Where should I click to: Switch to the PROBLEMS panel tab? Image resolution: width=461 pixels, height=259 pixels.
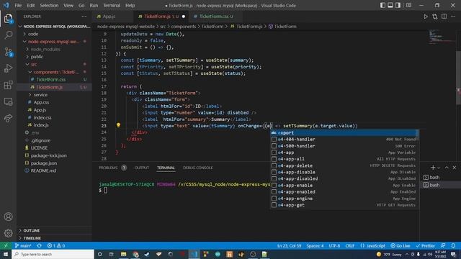[x=108, y=168]
